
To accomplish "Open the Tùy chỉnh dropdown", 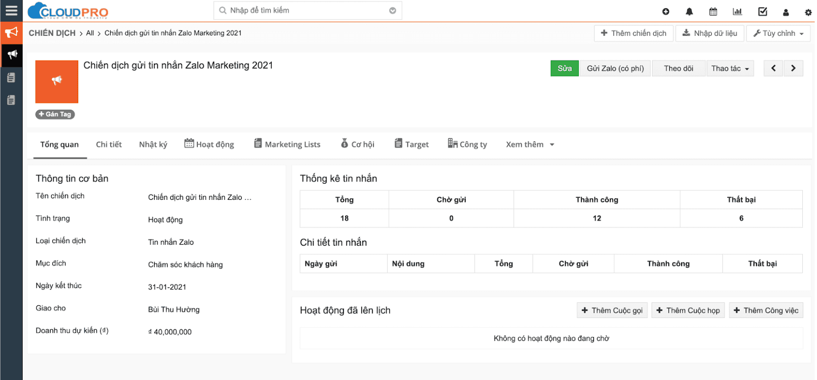I will pyautogui.click(x=778, y=33).
